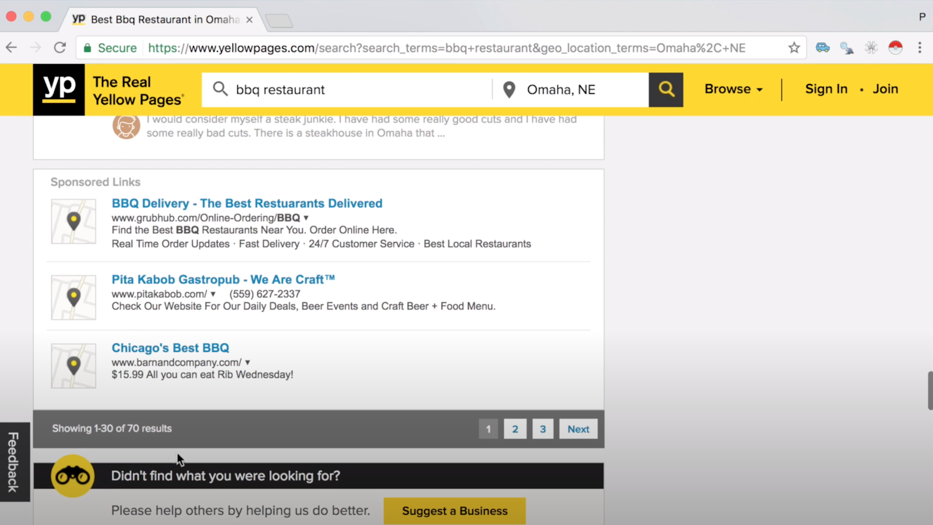Expand the Browse dropdown
Screen dimensions: 933x525
click(734, 89)
